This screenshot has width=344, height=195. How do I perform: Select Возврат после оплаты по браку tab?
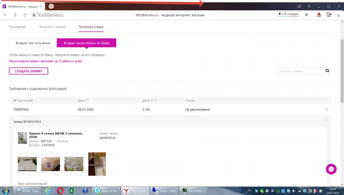pyautogui.click(x=86, y=43)
